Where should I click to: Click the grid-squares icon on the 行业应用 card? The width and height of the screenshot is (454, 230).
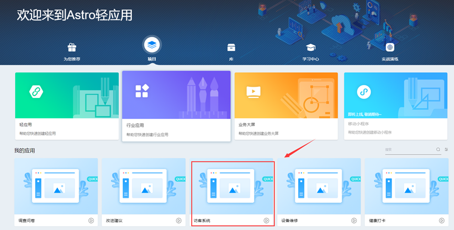click(x=142, y=91)
